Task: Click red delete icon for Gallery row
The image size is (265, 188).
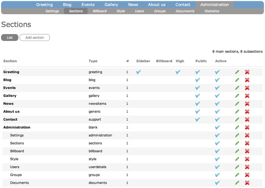Action: pyautogui.click(x=247, y=96)
